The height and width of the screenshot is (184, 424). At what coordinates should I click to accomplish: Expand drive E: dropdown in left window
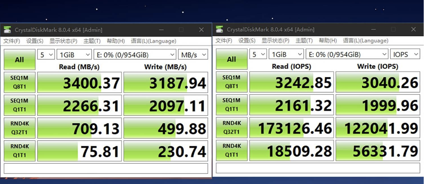tap(135, 55)
